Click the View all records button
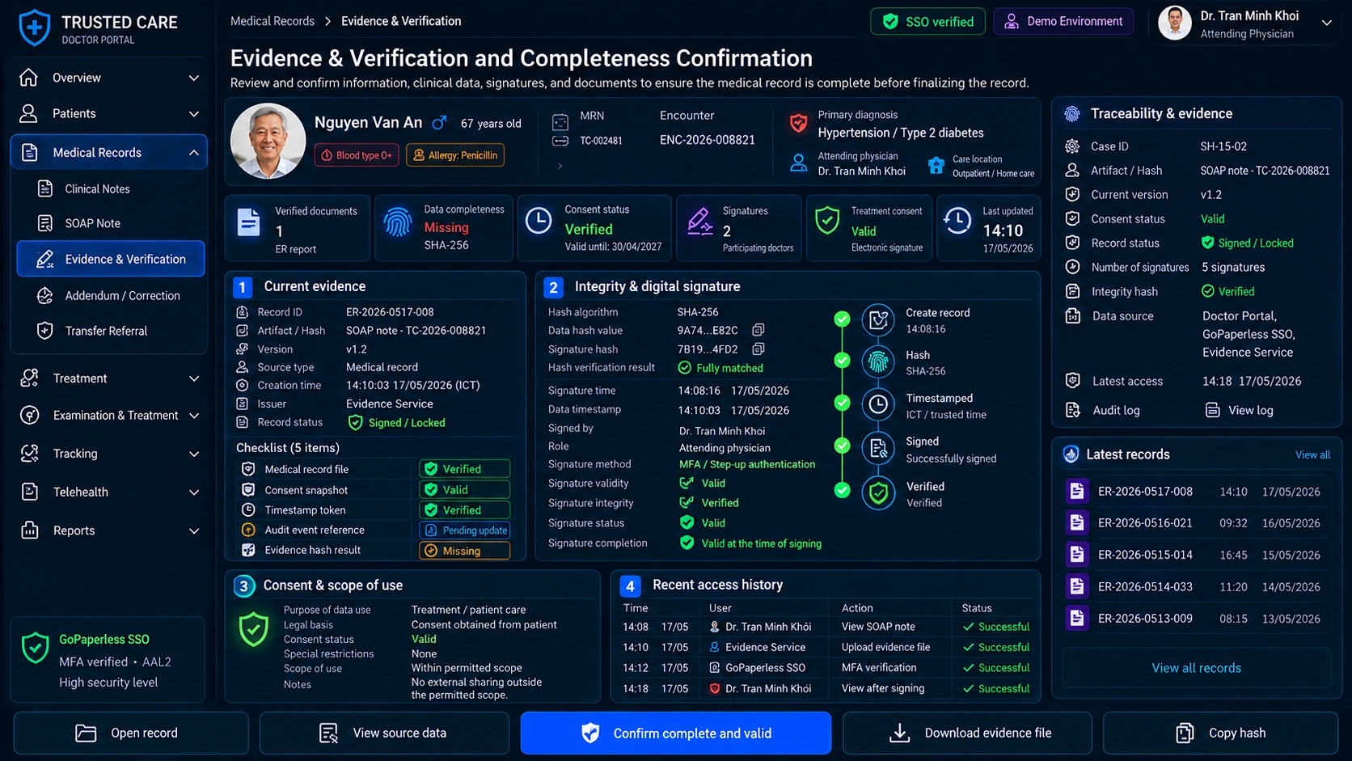This screenshot has height=761, width=1352. coord(1196,668)
